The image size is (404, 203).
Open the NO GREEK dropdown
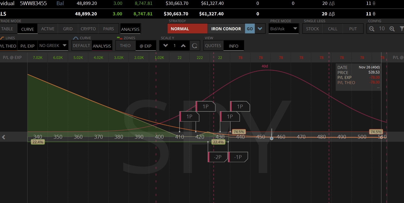[x=53, y=46]
